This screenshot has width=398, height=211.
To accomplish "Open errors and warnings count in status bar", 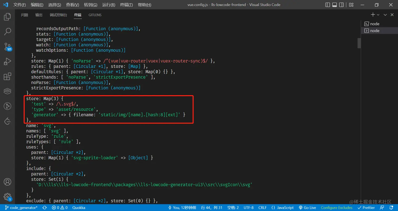I will pyautogui.click(x=60, y=208).
